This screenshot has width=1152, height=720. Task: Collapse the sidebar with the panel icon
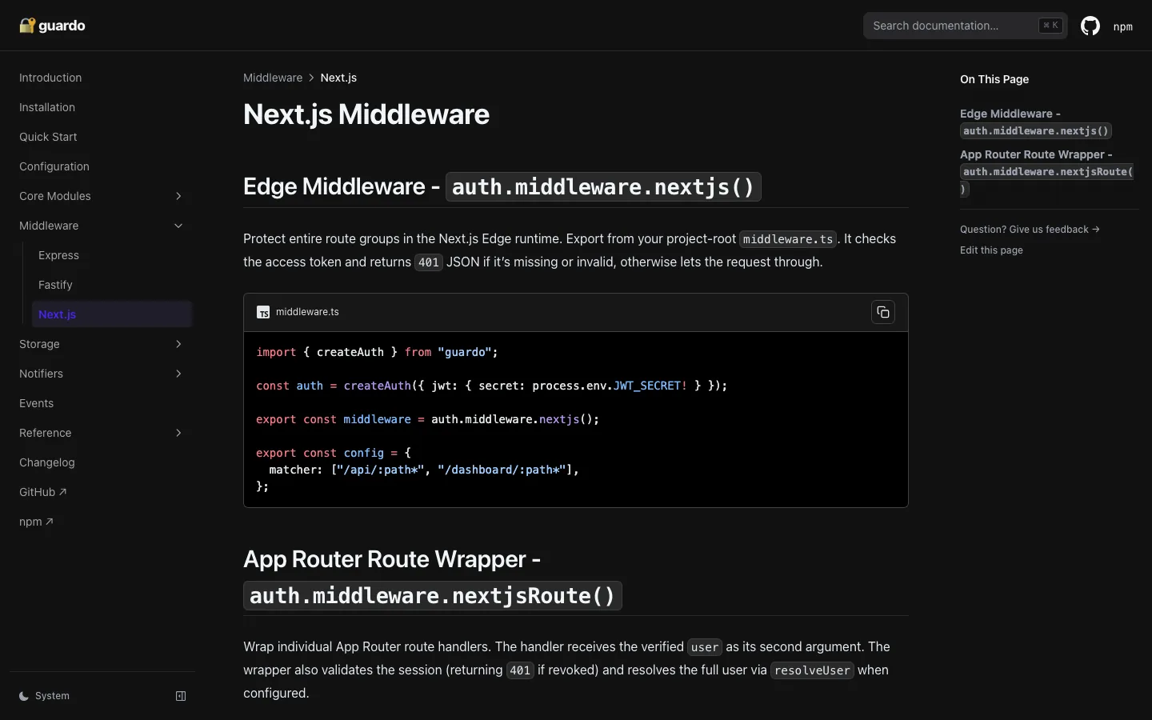point(181,696)
